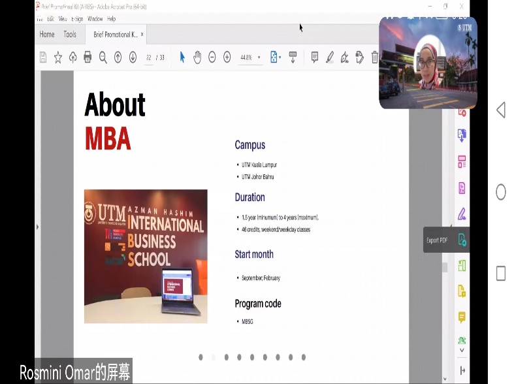Expand the left navigation pane arrow

click(37, 227)
